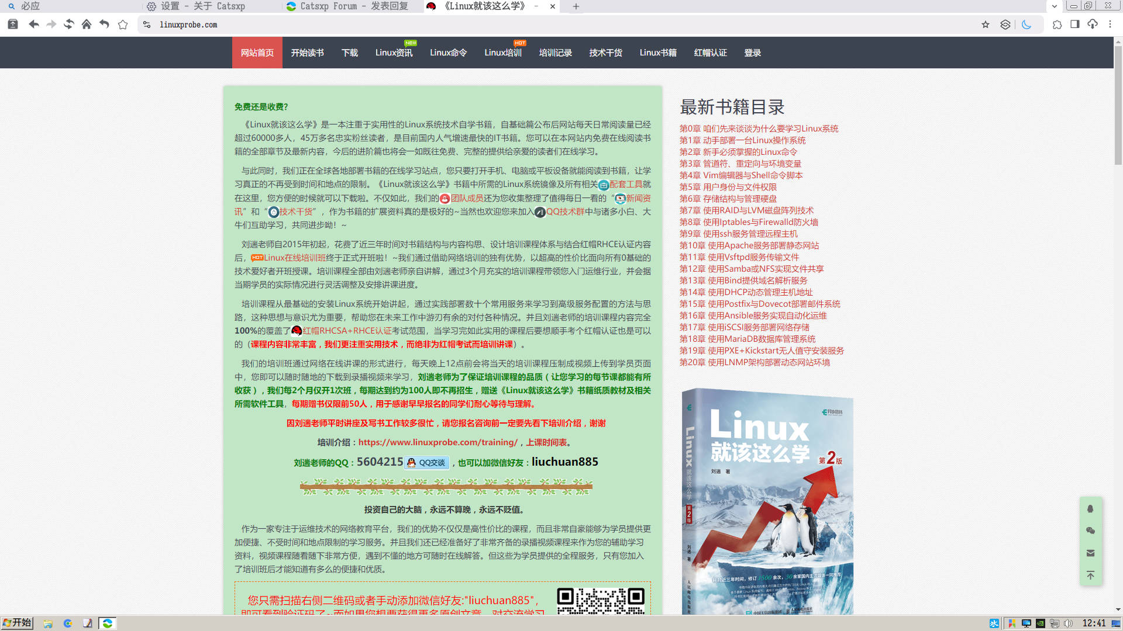Click the QQ penguin icon in floating sidebar

point(1090,509)
